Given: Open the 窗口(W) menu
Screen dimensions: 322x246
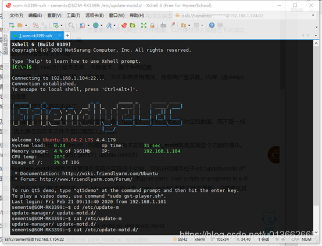Looking at the screenshot, I should 117,16.
